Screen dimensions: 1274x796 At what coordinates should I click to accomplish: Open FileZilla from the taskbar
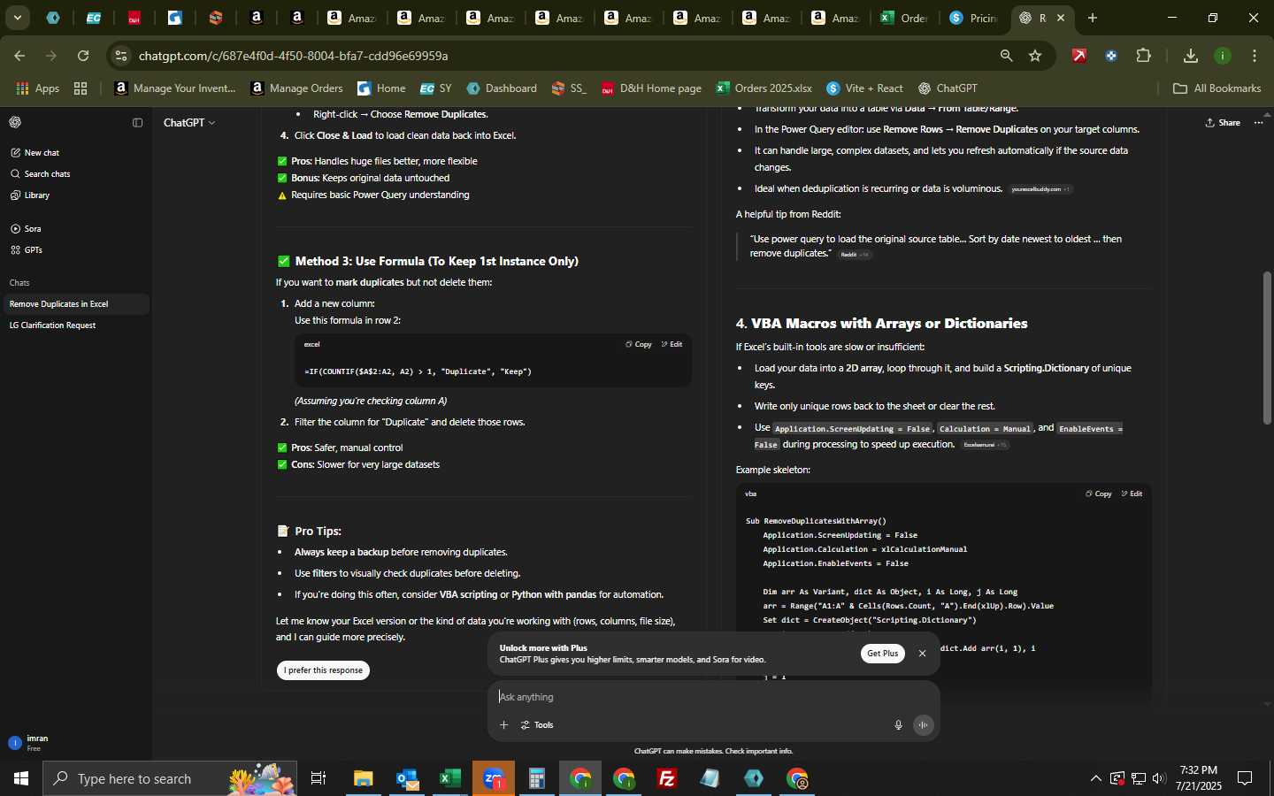[667, 778]
